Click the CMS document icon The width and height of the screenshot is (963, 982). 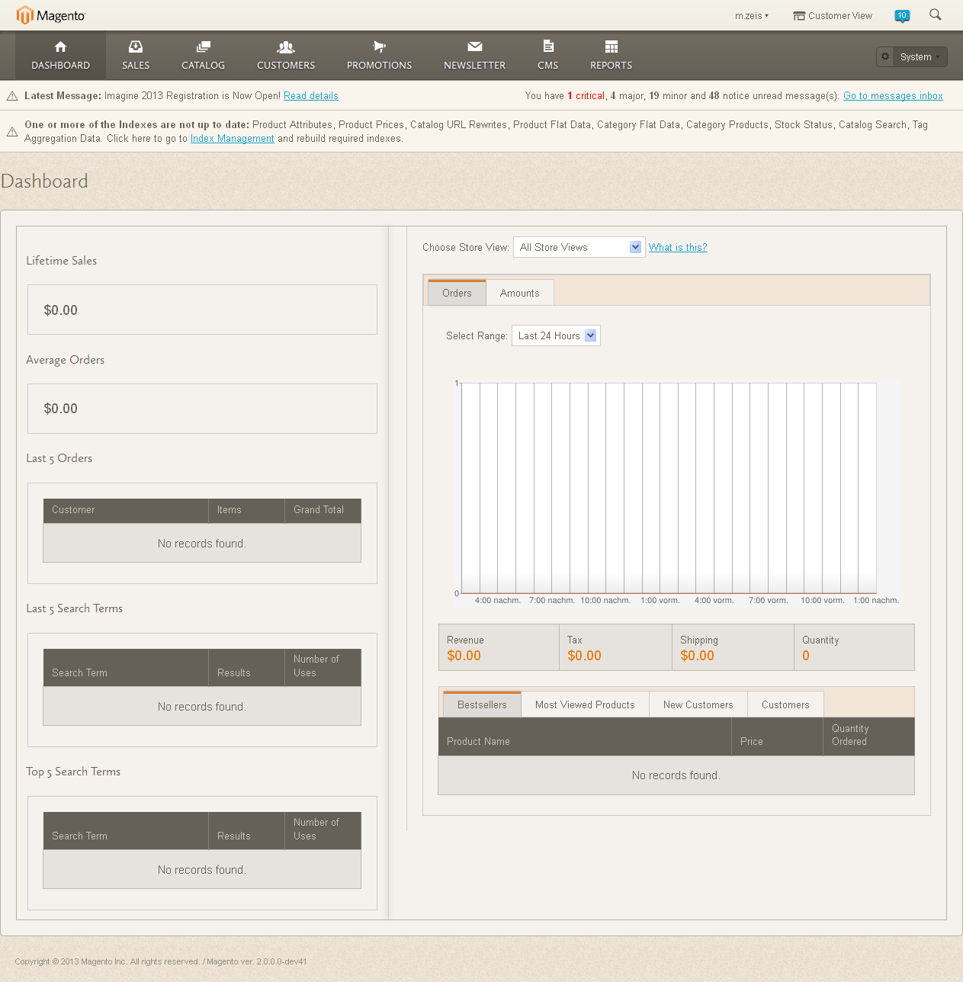point(548,46)
